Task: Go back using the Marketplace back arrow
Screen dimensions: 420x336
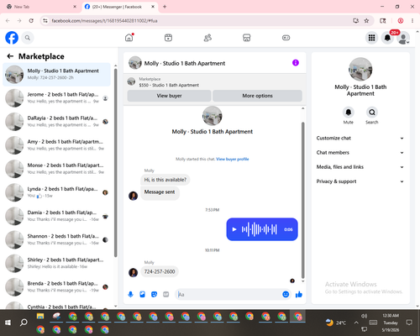Action: click(10, 56)
